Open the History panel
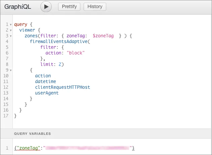 point(95,6)
